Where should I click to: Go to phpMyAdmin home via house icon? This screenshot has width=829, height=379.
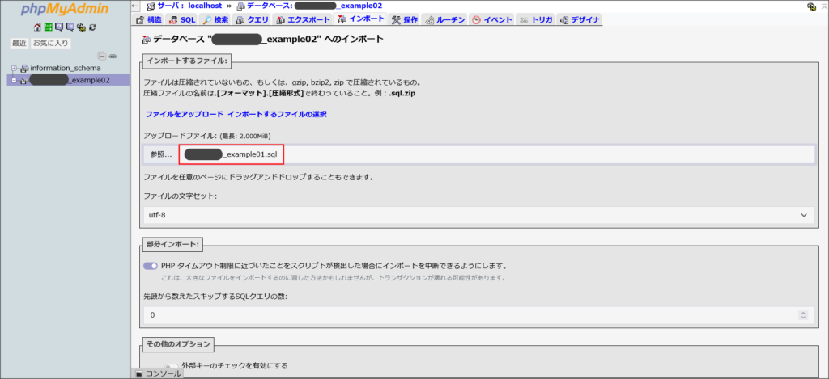(x=36, y=27)
